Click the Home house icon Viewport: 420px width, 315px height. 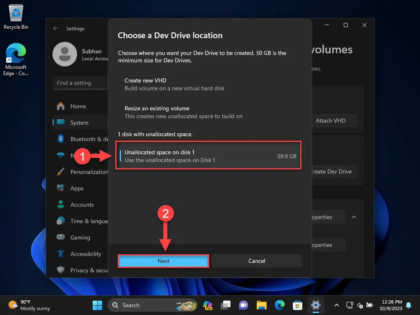click(61, 106)
